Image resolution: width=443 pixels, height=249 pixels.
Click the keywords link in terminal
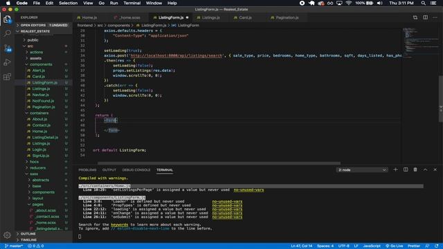(x=120, y=225)
